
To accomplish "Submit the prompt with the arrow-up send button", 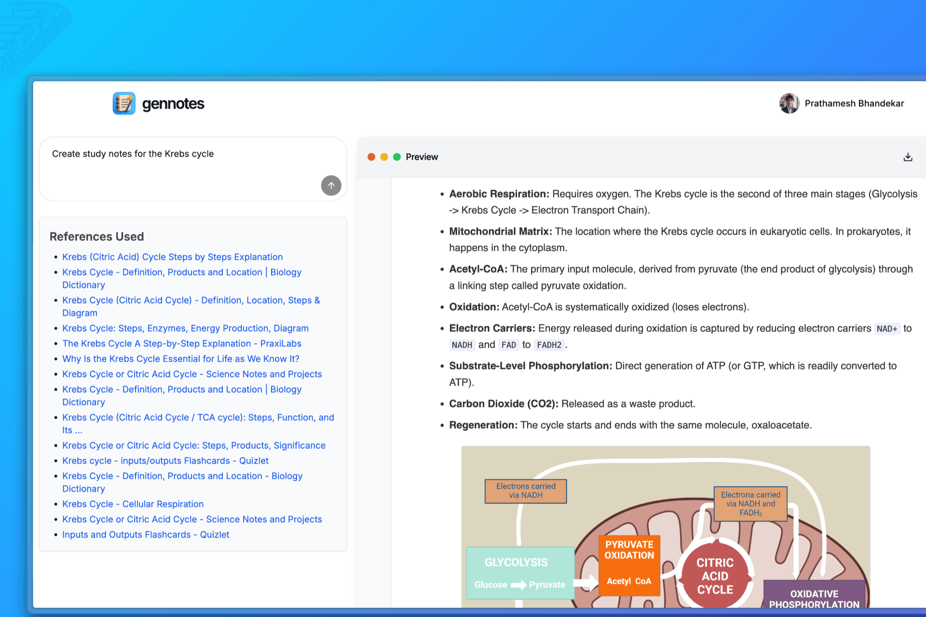I will pos(331,186).
